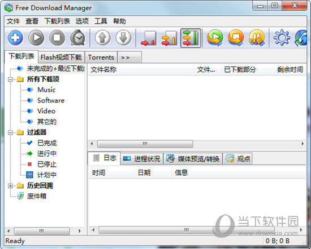311x249 pixels.
Task: Click download list scrollbar right arrow
Action: (x=303, y=144)
